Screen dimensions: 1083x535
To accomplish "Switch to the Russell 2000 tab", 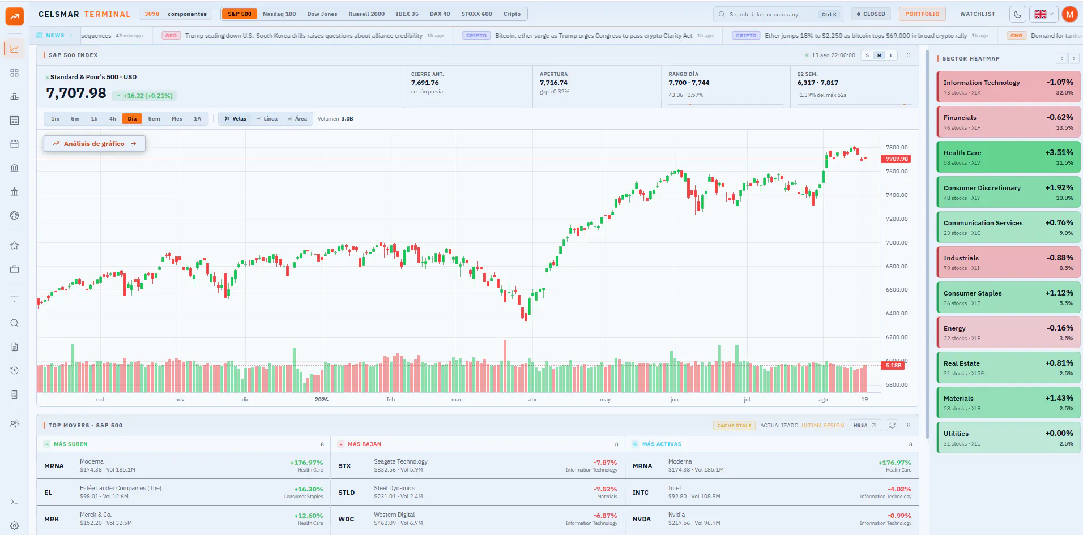I will coord(366,14).
